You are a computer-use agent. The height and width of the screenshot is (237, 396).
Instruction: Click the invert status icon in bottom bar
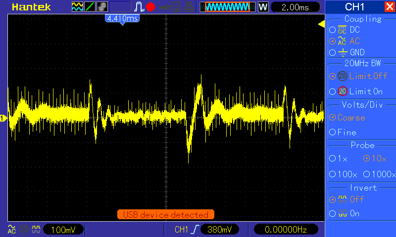[x=36, y=230]
